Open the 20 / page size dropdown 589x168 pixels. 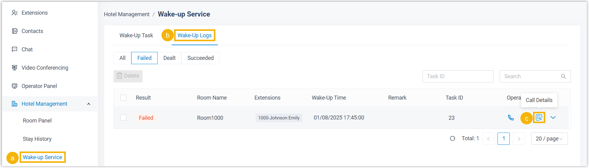(549, 139)
